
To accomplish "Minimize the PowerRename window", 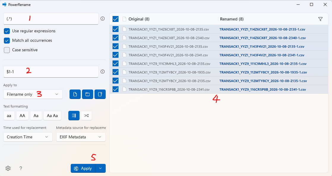I will [298, 4].
